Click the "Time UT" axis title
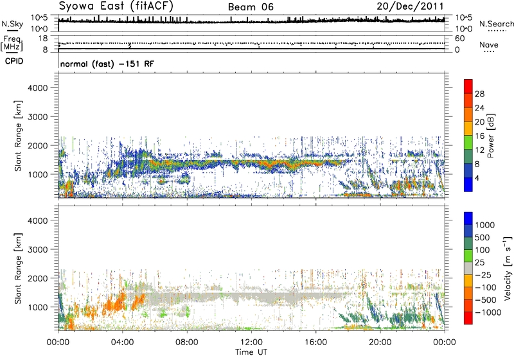This screenshot has height=356, width=514. pos(251,352)
